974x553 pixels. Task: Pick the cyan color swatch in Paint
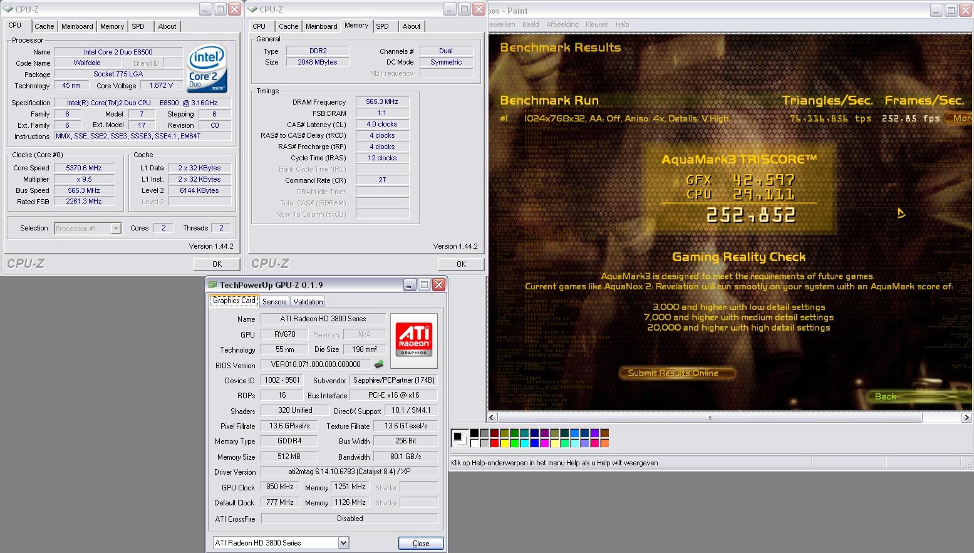(x=524, y=443)
